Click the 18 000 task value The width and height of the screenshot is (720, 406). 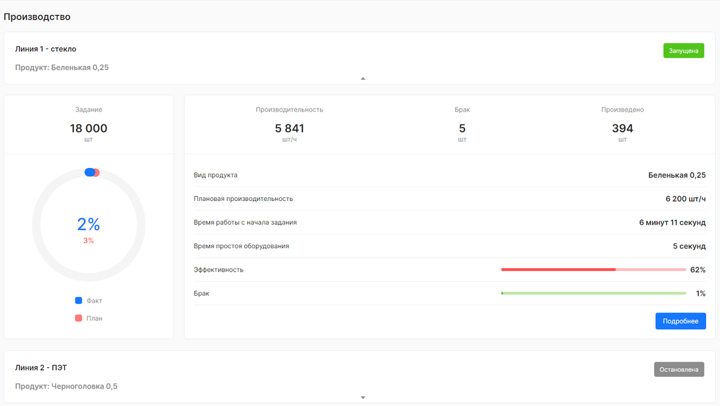tap(89, 128)
